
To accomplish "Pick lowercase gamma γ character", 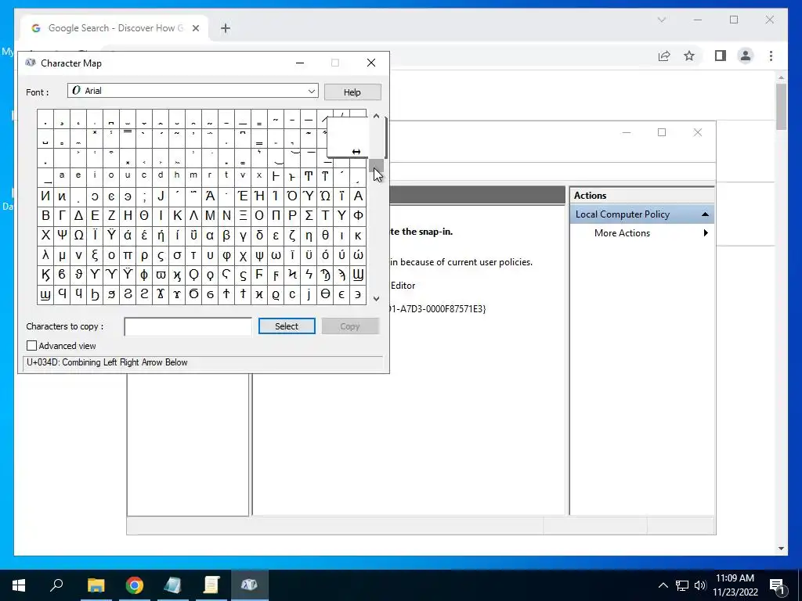I will coord(243,235).
